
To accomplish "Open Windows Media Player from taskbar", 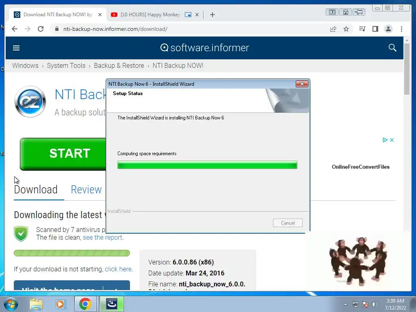I will 60,304.
